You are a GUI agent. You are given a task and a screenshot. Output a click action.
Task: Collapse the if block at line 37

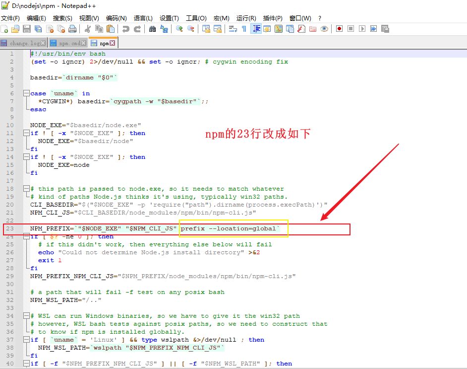[x=26, y=340]
